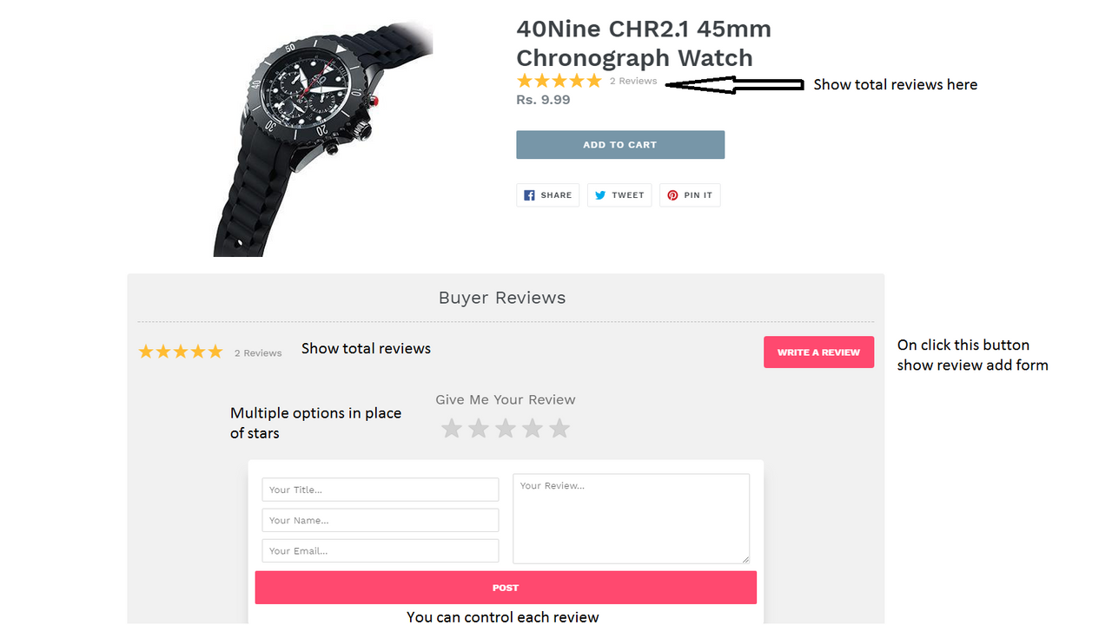Click the ADD TO CART button
Image resolution: width=1112 pixels, height=625 pixels.
click(619, 144)
